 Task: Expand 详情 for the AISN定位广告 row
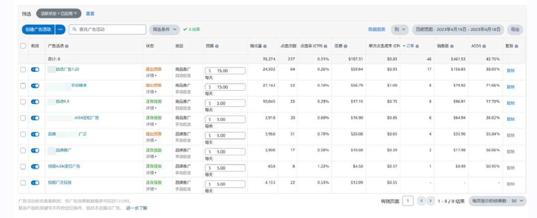click(151, 124)
